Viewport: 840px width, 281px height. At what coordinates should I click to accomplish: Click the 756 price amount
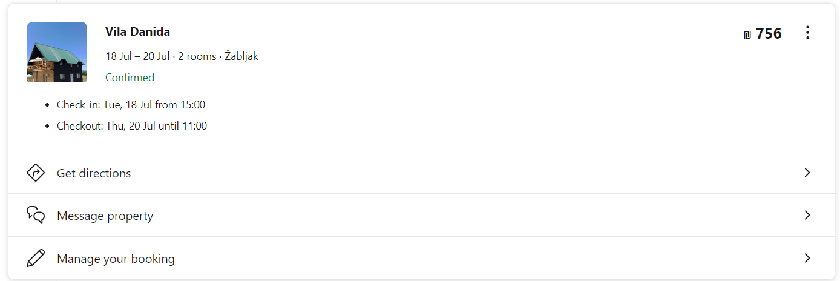click(769, 34)
